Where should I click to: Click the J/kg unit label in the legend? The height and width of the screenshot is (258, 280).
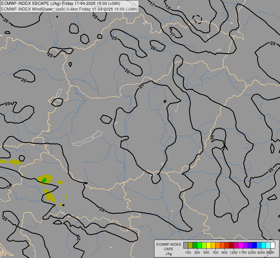pos(168,254)
